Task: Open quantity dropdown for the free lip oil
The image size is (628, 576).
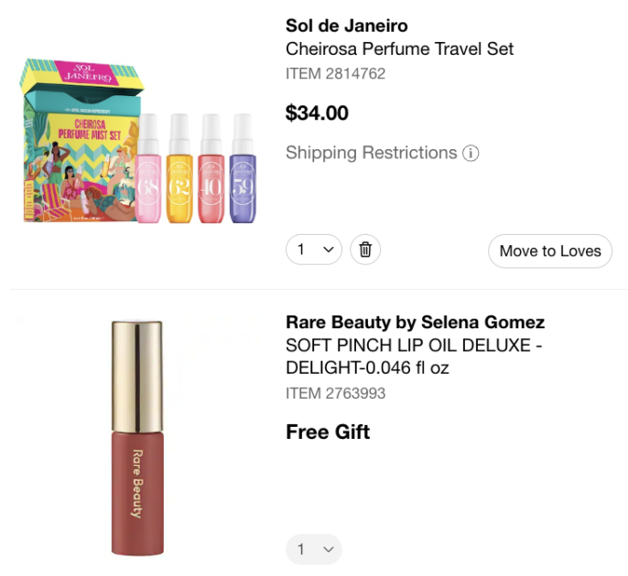Action: [x=314, y=549]
